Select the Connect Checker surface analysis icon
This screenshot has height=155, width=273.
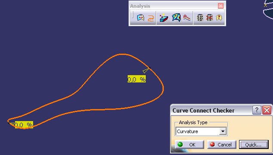(141, 18)
